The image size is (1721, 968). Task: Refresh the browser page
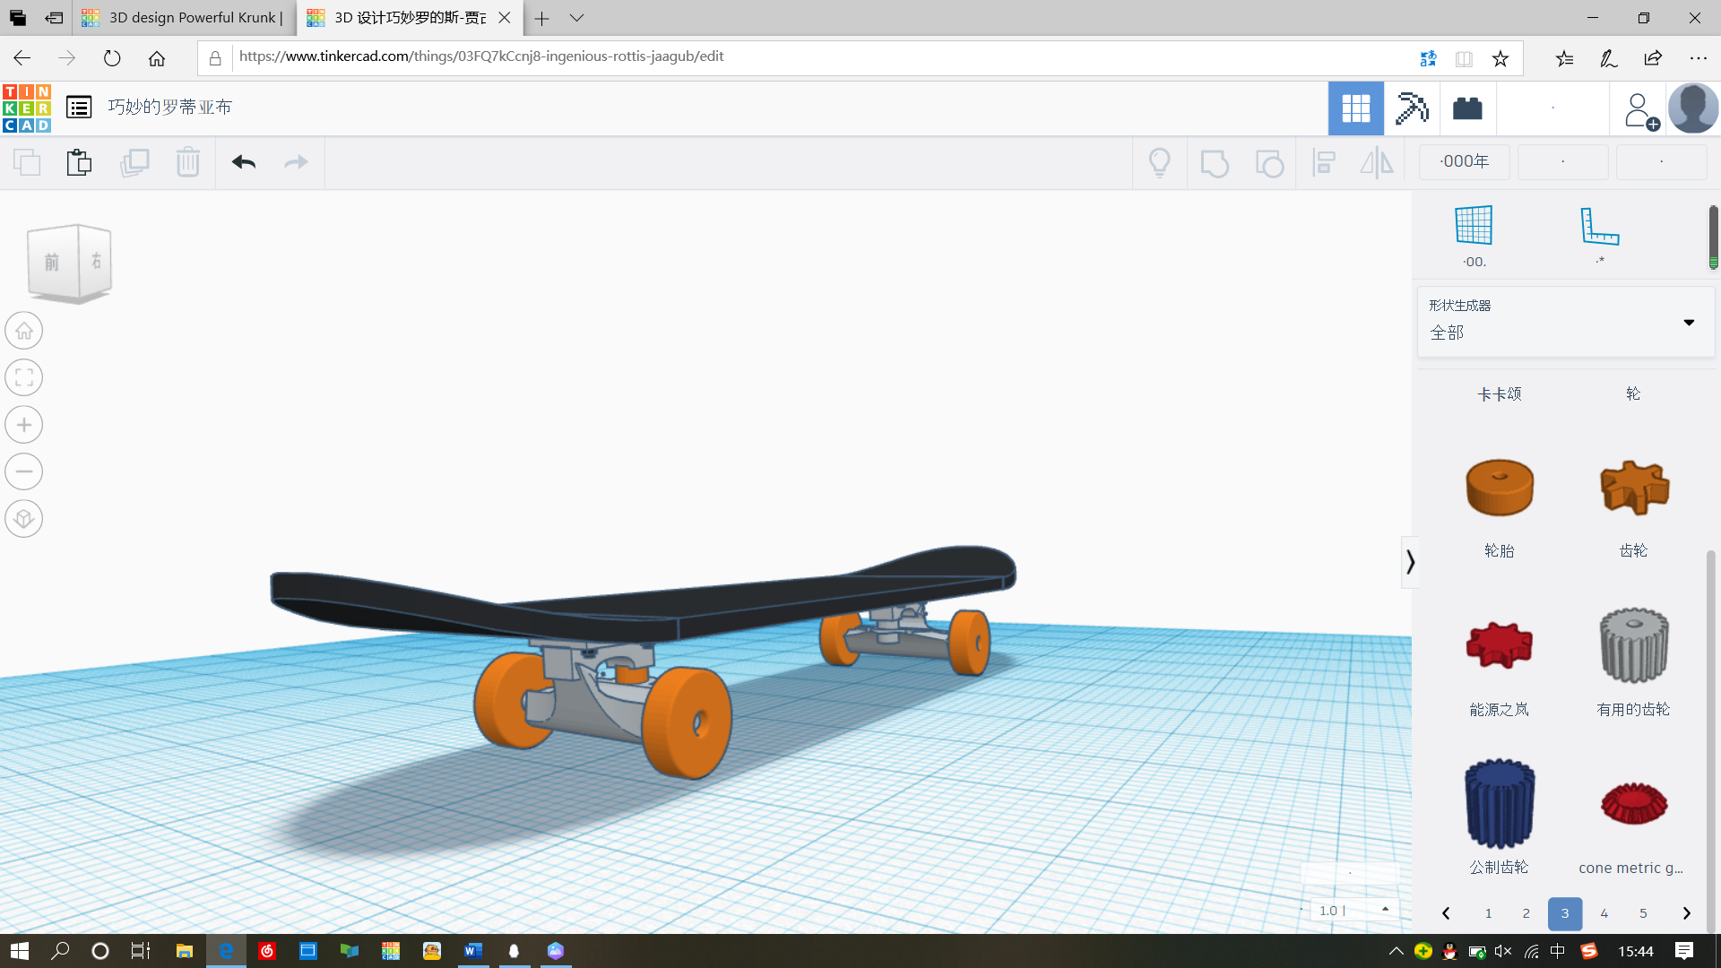click(x=112, y=58)
